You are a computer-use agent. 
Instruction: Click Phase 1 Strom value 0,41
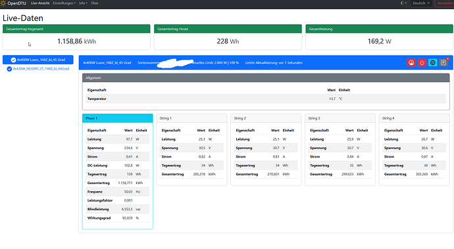(x=129, y=157)
